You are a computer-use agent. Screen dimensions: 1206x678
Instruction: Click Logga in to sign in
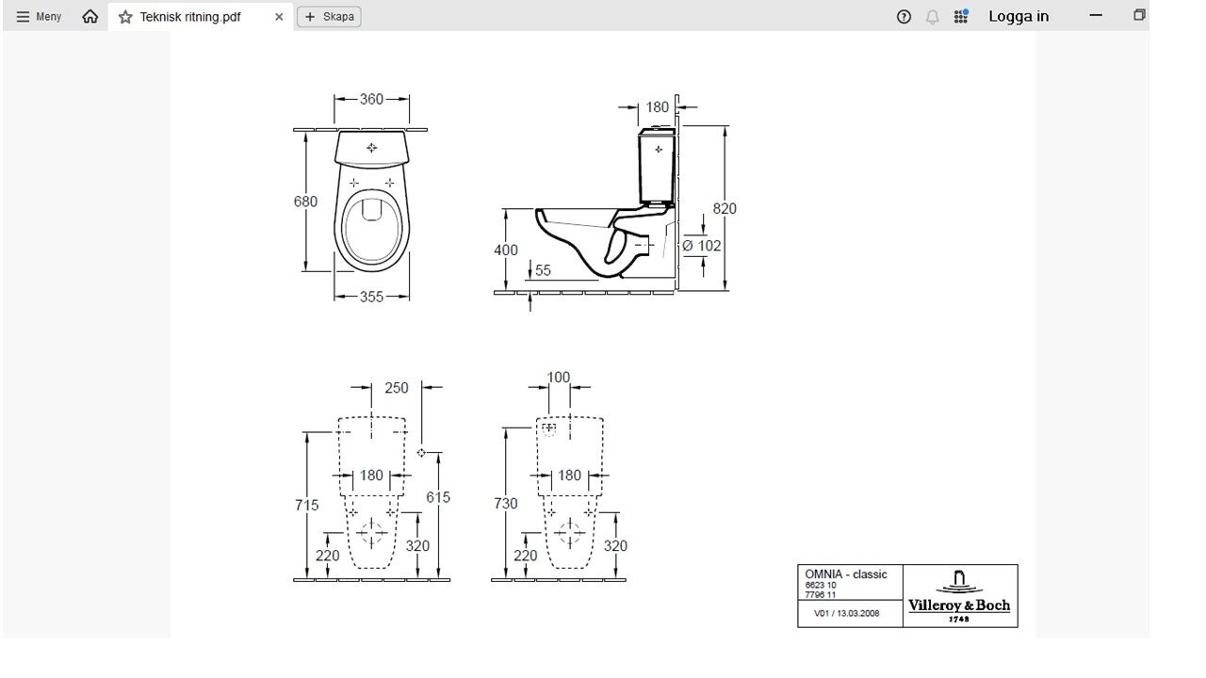[x=1018, y=16]
